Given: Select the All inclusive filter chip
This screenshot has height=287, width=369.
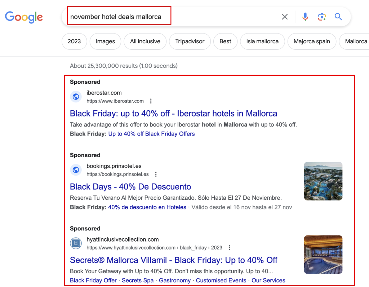Looking at the screenshot, I should 145,41.
